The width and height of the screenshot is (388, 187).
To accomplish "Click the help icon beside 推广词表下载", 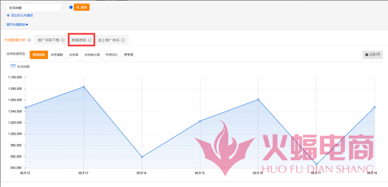I will (63, 40).
